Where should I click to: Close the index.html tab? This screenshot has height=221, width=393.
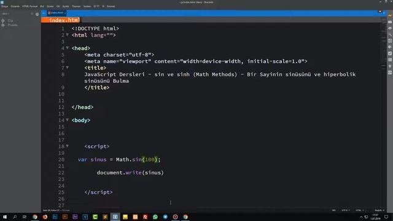click(65, 13)
